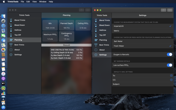
Task: Open Messages from the Dock
Action: 3,40
